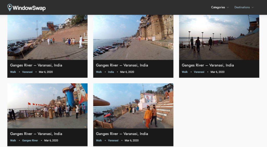Open the Categories menu
The height and width of the screenshot is (147, 267).
coord(218,7)
